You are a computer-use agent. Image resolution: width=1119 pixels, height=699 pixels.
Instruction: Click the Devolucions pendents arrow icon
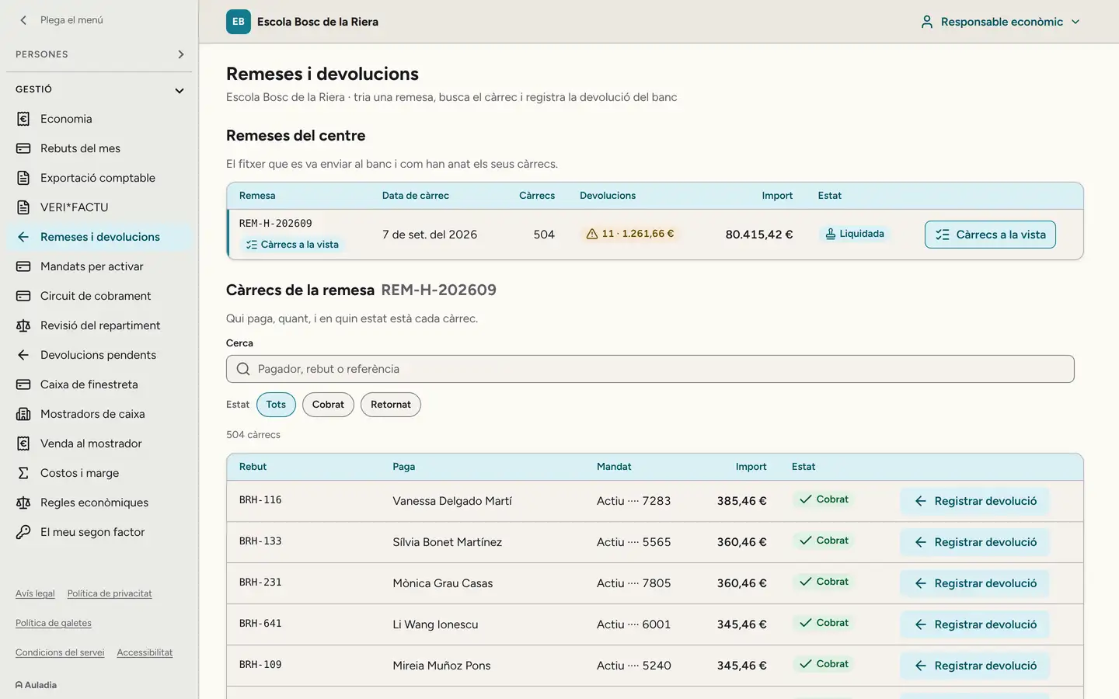point(23,355)
